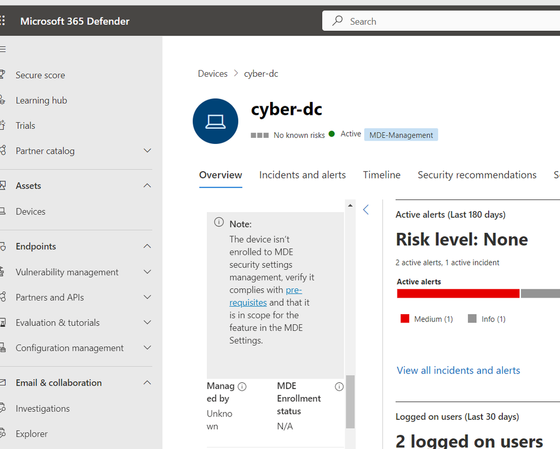Open Devices under Assets

pos(30,212)
